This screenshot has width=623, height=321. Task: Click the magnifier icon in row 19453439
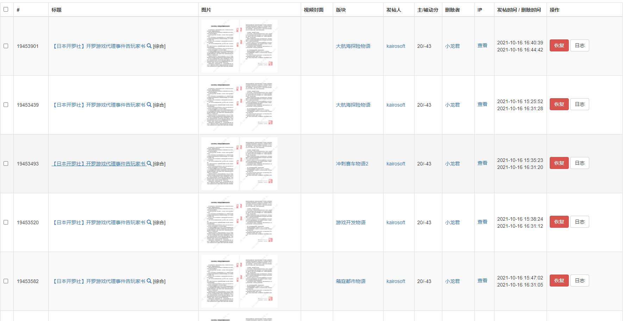149,105
